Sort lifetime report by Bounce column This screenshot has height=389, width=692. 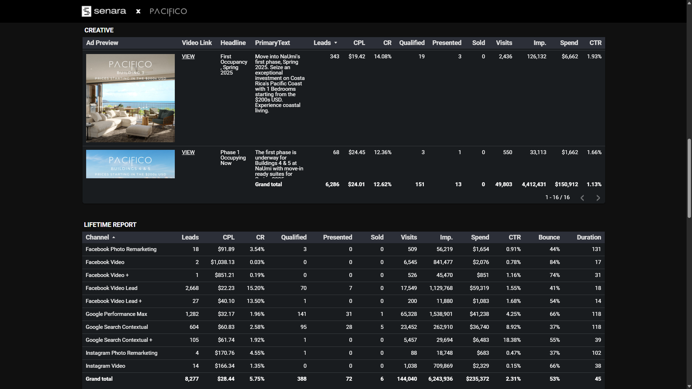click(549, 237)
